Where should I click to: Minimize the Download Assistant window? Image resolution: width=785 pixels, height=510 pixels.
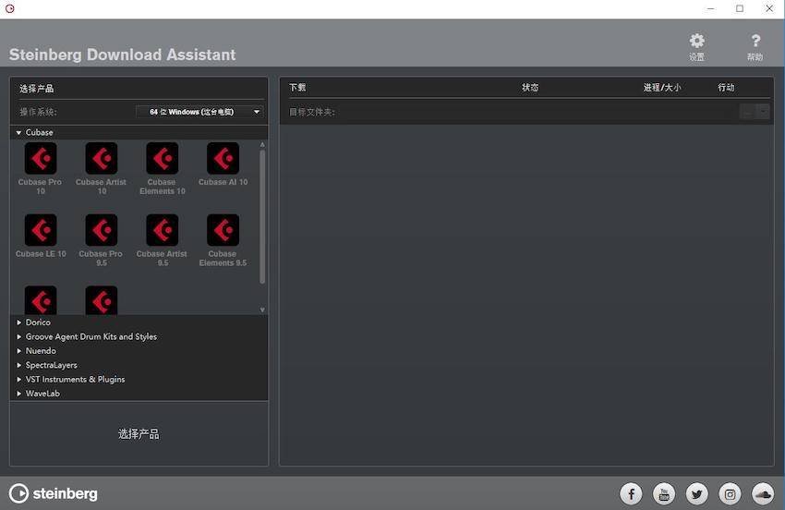[710, 8]
